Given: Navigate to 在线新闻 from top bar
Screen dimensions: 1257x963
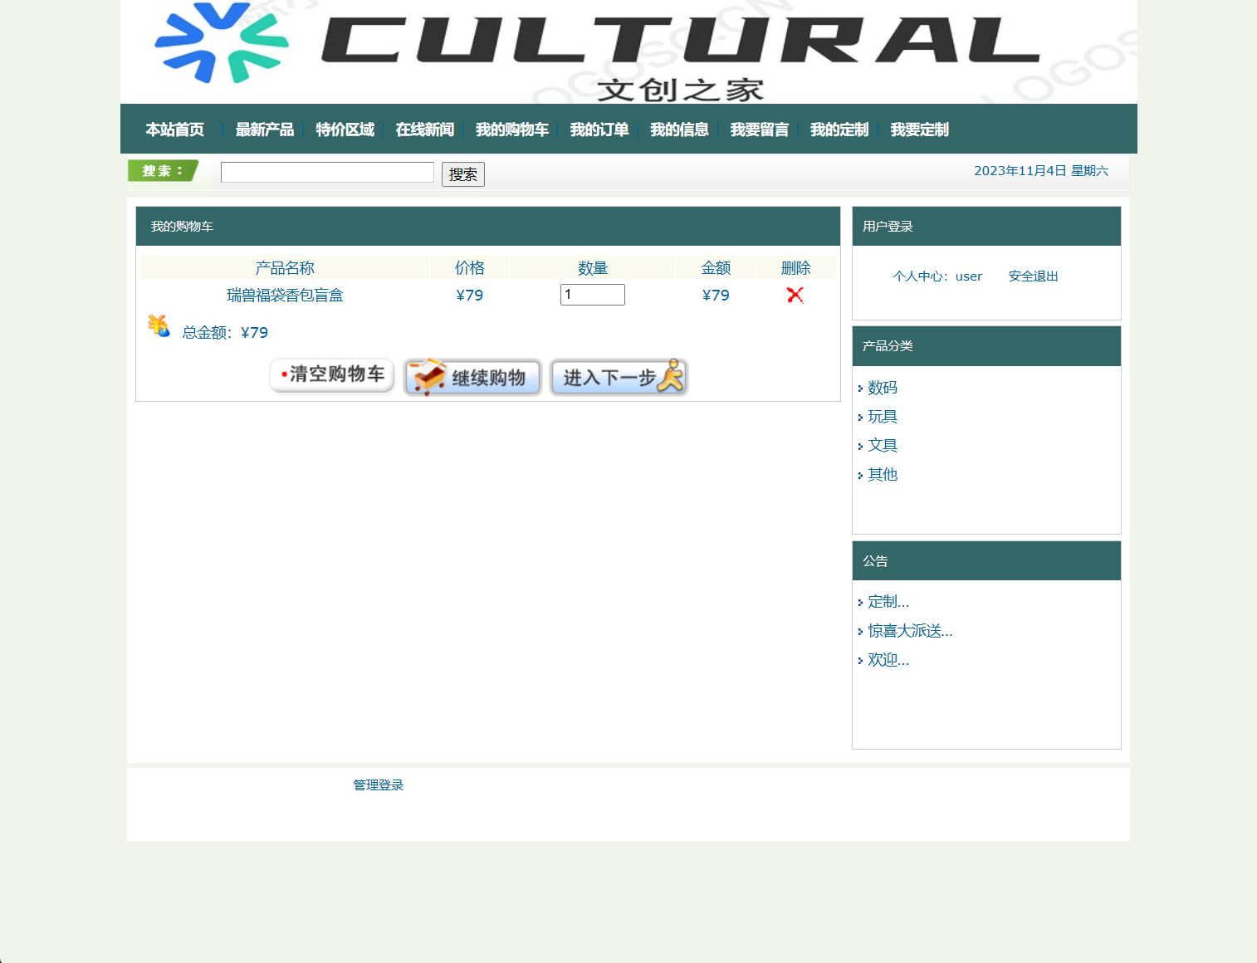Looking at the screenshot, I should point(424,130).
